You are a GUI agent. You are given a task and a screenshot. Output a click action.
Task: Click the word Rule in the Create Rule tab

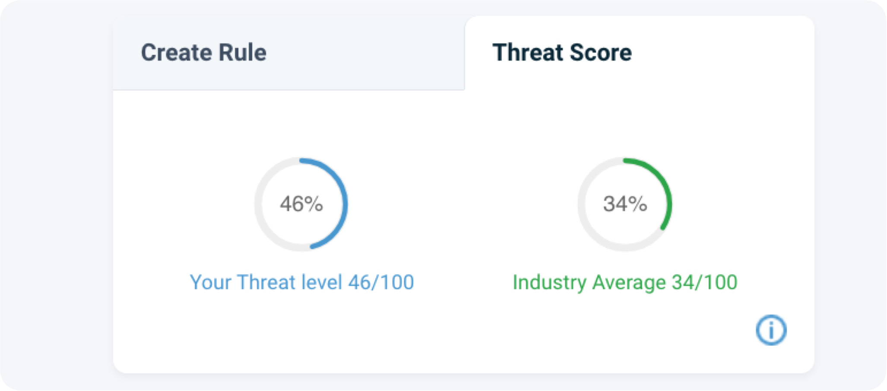[x=242, y=53]
